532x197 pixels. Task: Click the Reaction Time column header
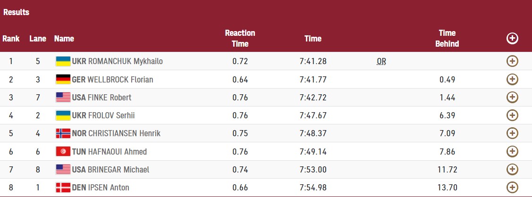[x=240, y=38]
